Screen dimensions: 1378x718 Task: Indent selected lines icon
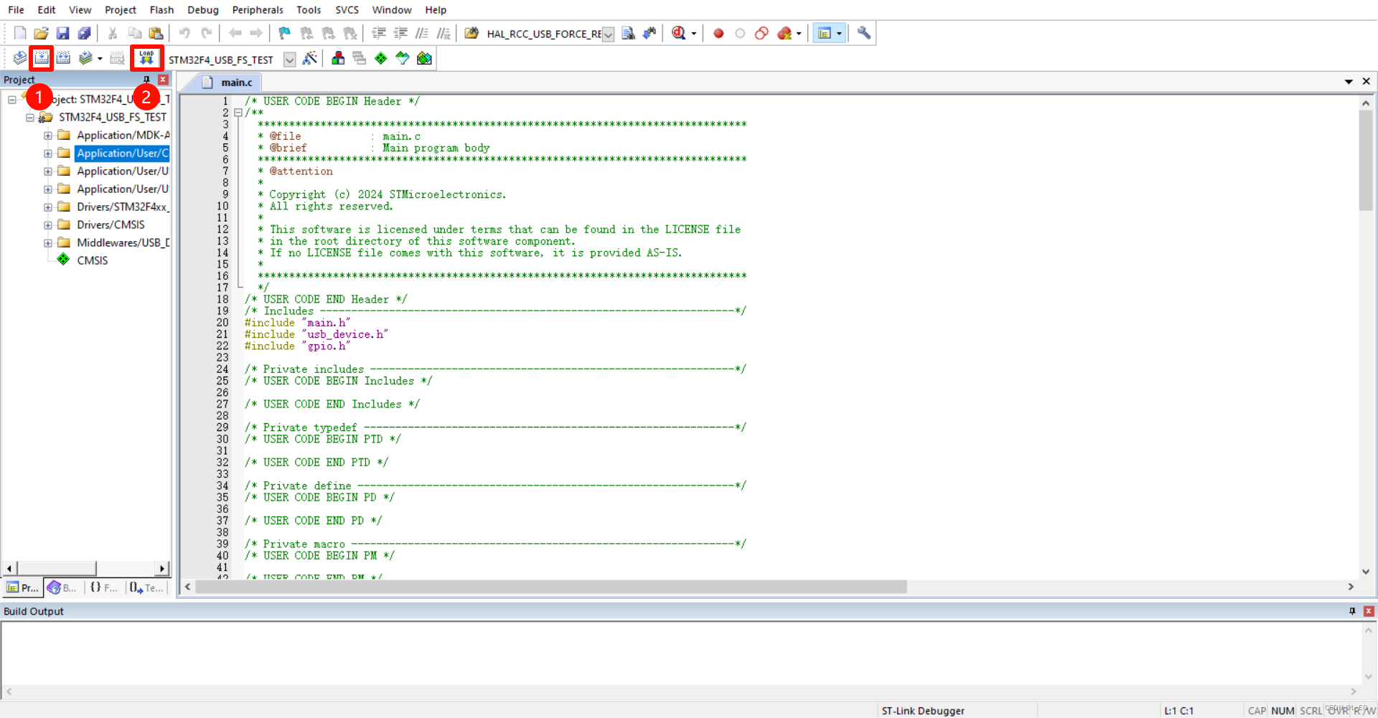[x=378, y=33]
